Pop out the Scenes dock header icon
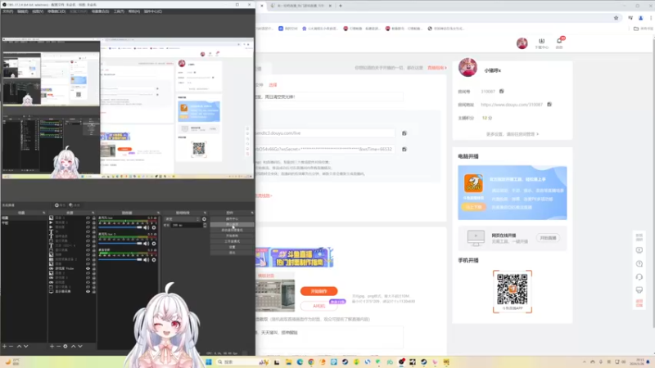The height and width of the screenshot is (368, 655). click(x=44, y=213)
